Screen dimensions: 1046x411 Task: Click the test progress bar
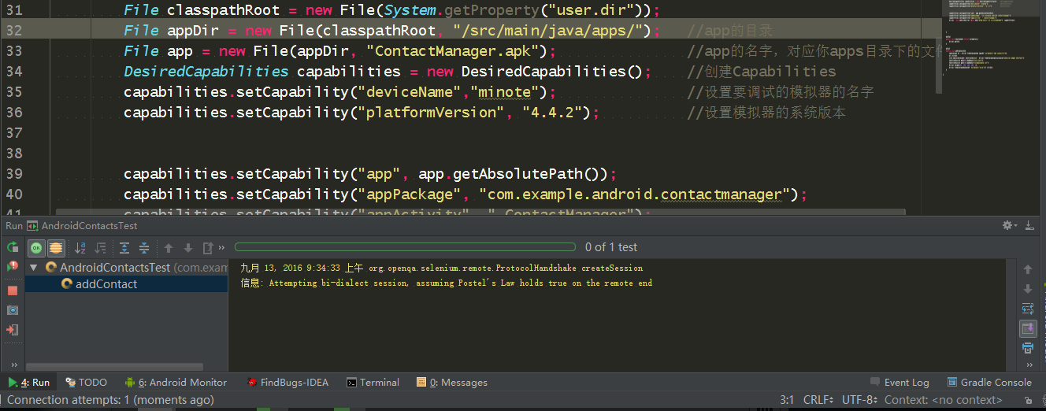tap(405, 247)
